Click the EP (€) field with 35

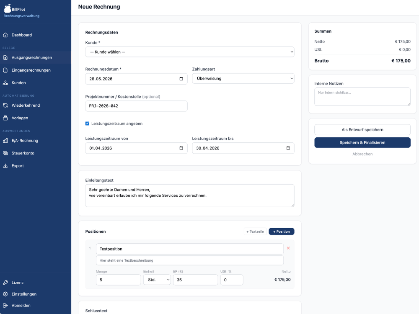[x=195, y=280]
